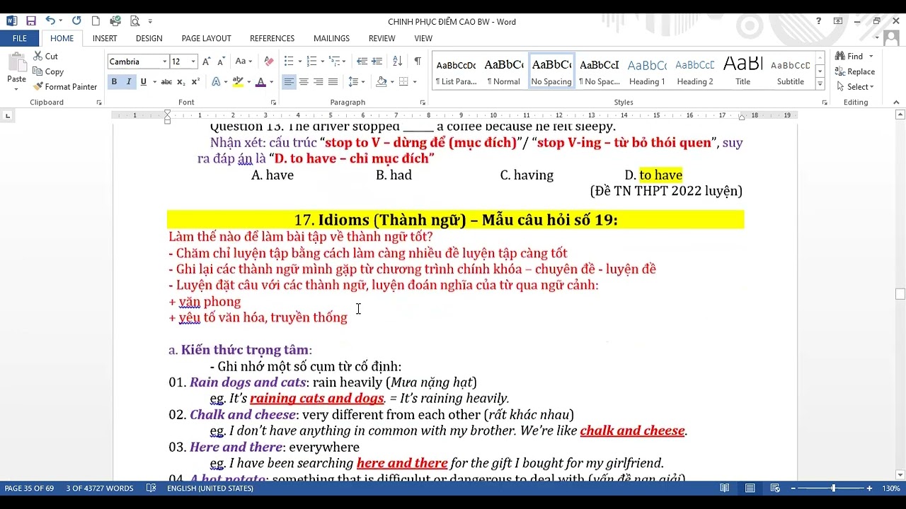906x509 pixels.
Task: Save the document from the Quick Access Toolbar
Action: pos(30,21)
